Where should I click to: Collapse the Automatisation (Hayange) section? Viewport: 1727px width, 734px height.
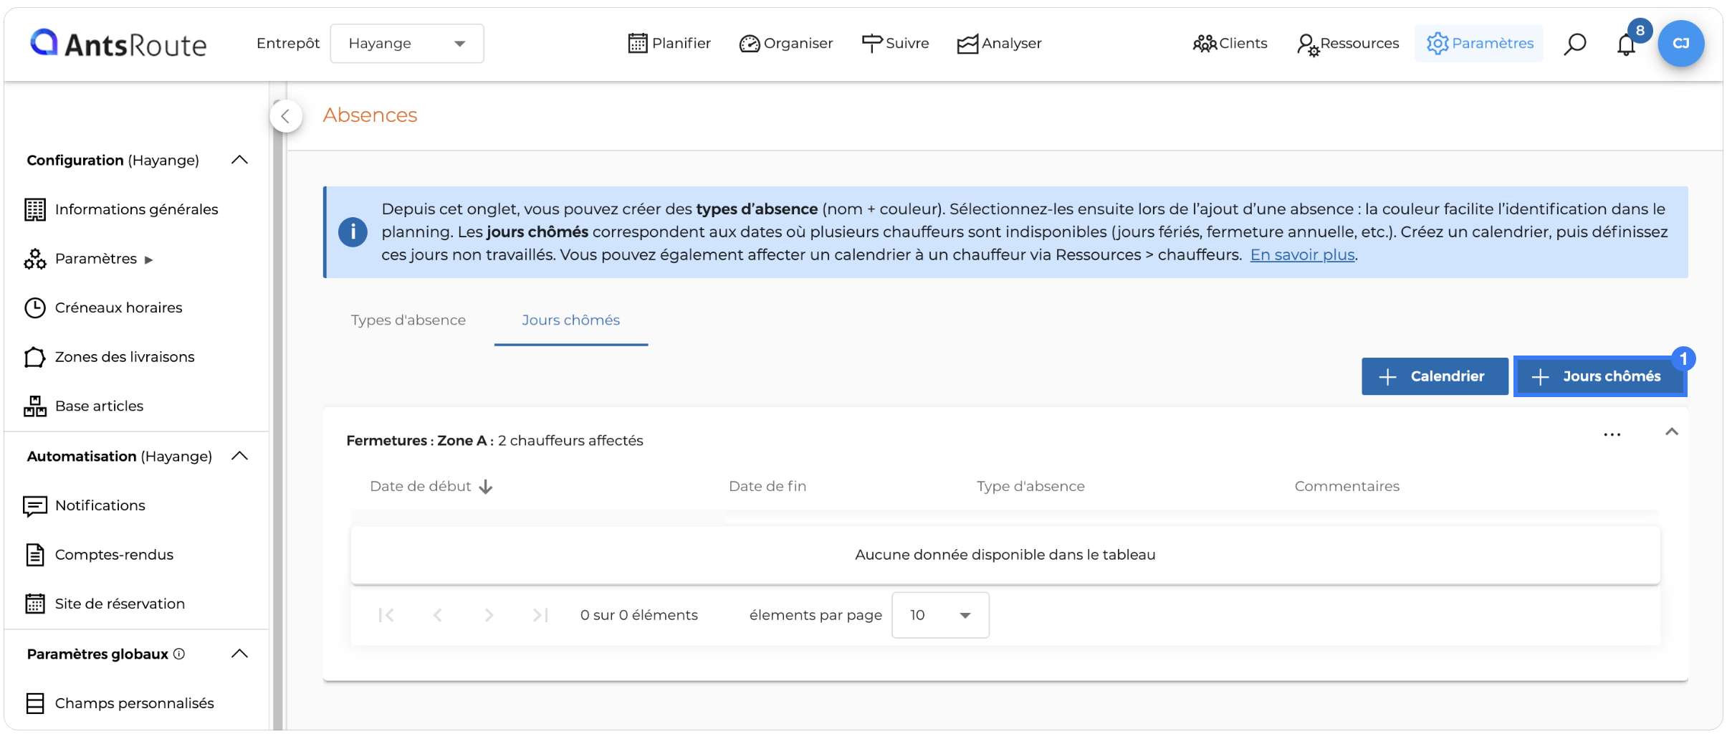pyautogui.click(x=240, y=456)
